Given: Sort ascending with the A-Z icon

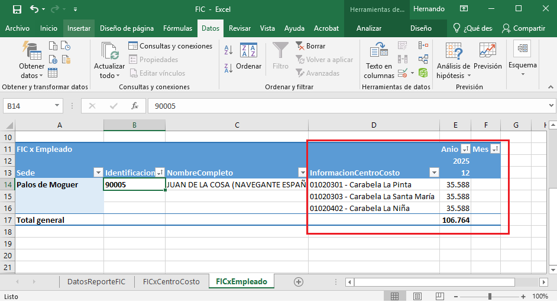Looking at the screenshot, I should [x=228, y=51].
